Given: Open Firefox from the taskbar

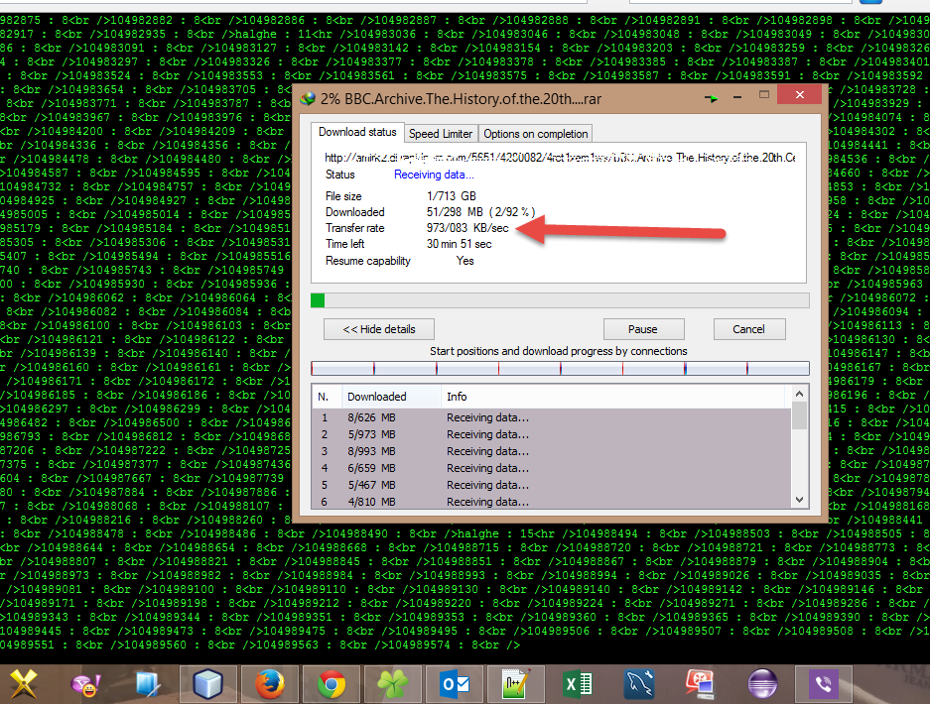Looking at the screenshot, I should (x=270, y=683).
